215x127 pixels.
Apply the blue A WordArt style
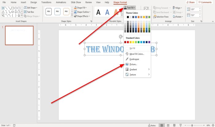point(107,12)
